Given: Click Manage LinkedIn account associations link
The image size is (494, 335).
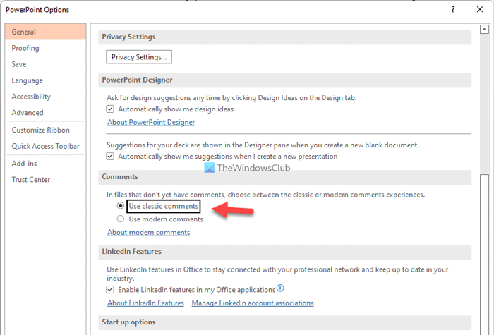Looking at the screenshot, I should pyautogui.click(x=252, y=303).
